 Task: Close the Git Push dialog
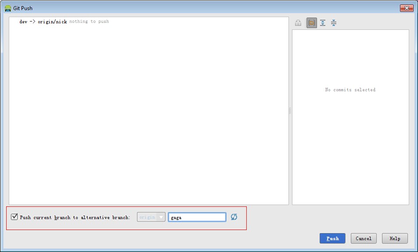click(x=407, y=8)
